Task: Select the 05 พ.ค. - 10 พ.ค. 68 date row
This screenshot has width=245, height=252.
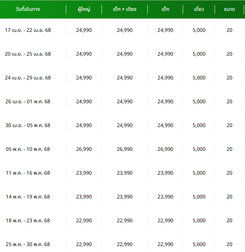Action: click(x=122, y=149)
